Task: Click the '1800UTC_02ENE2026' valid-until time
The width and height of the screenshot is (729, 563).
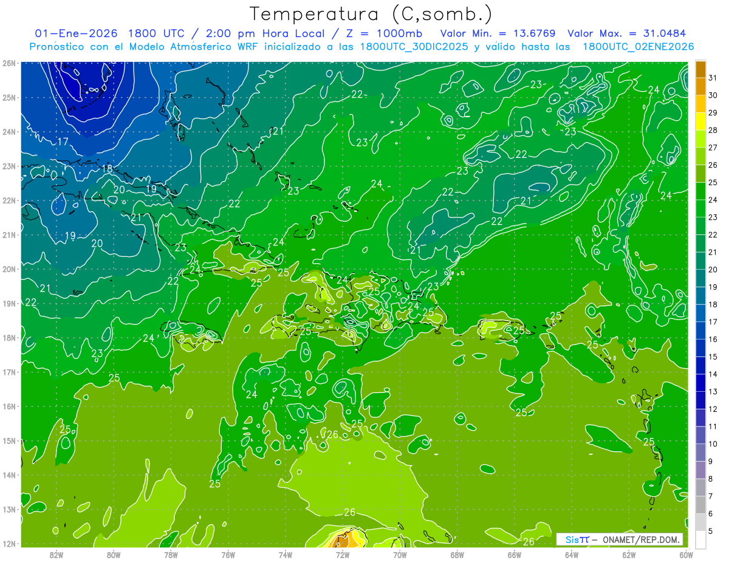Action: tap(638, 46)
